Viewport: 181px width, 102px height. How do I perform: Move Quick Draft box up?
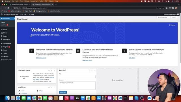click(x=89, y=70)
